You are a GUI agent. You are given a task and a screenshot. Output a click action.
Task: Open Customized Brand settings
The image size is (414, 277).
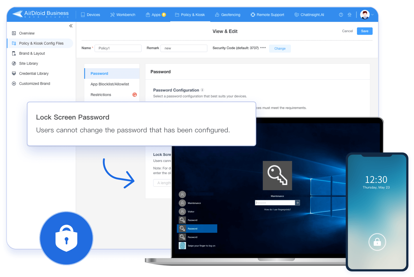(34, 83)
